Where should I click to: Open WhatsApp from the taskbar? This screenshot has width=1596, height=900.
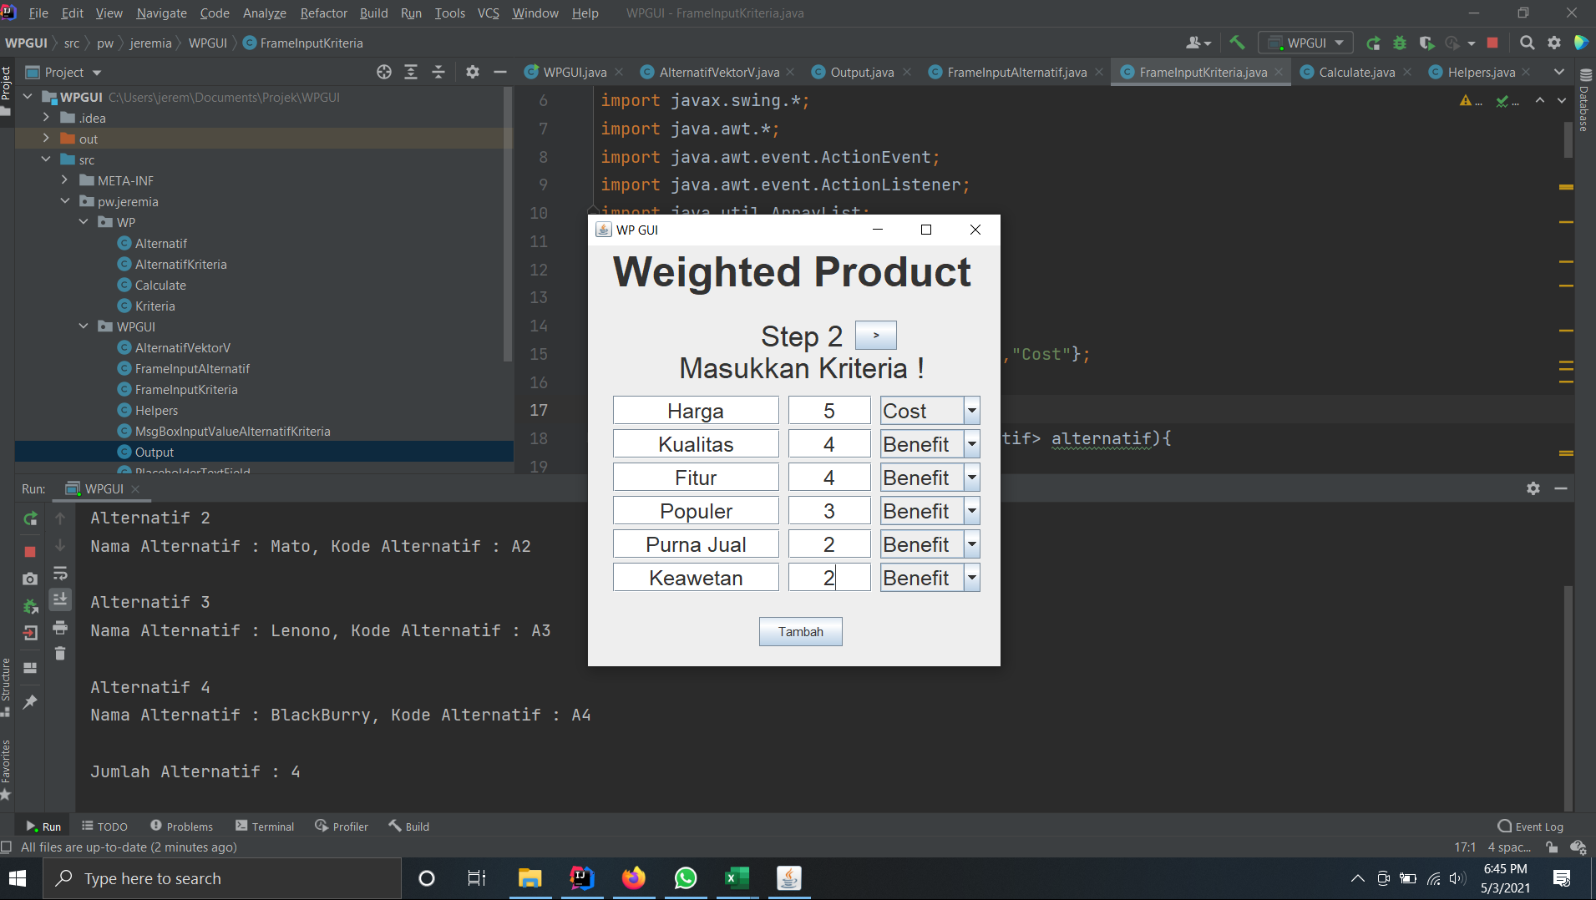pyautogui.click(x=685, y=878)
